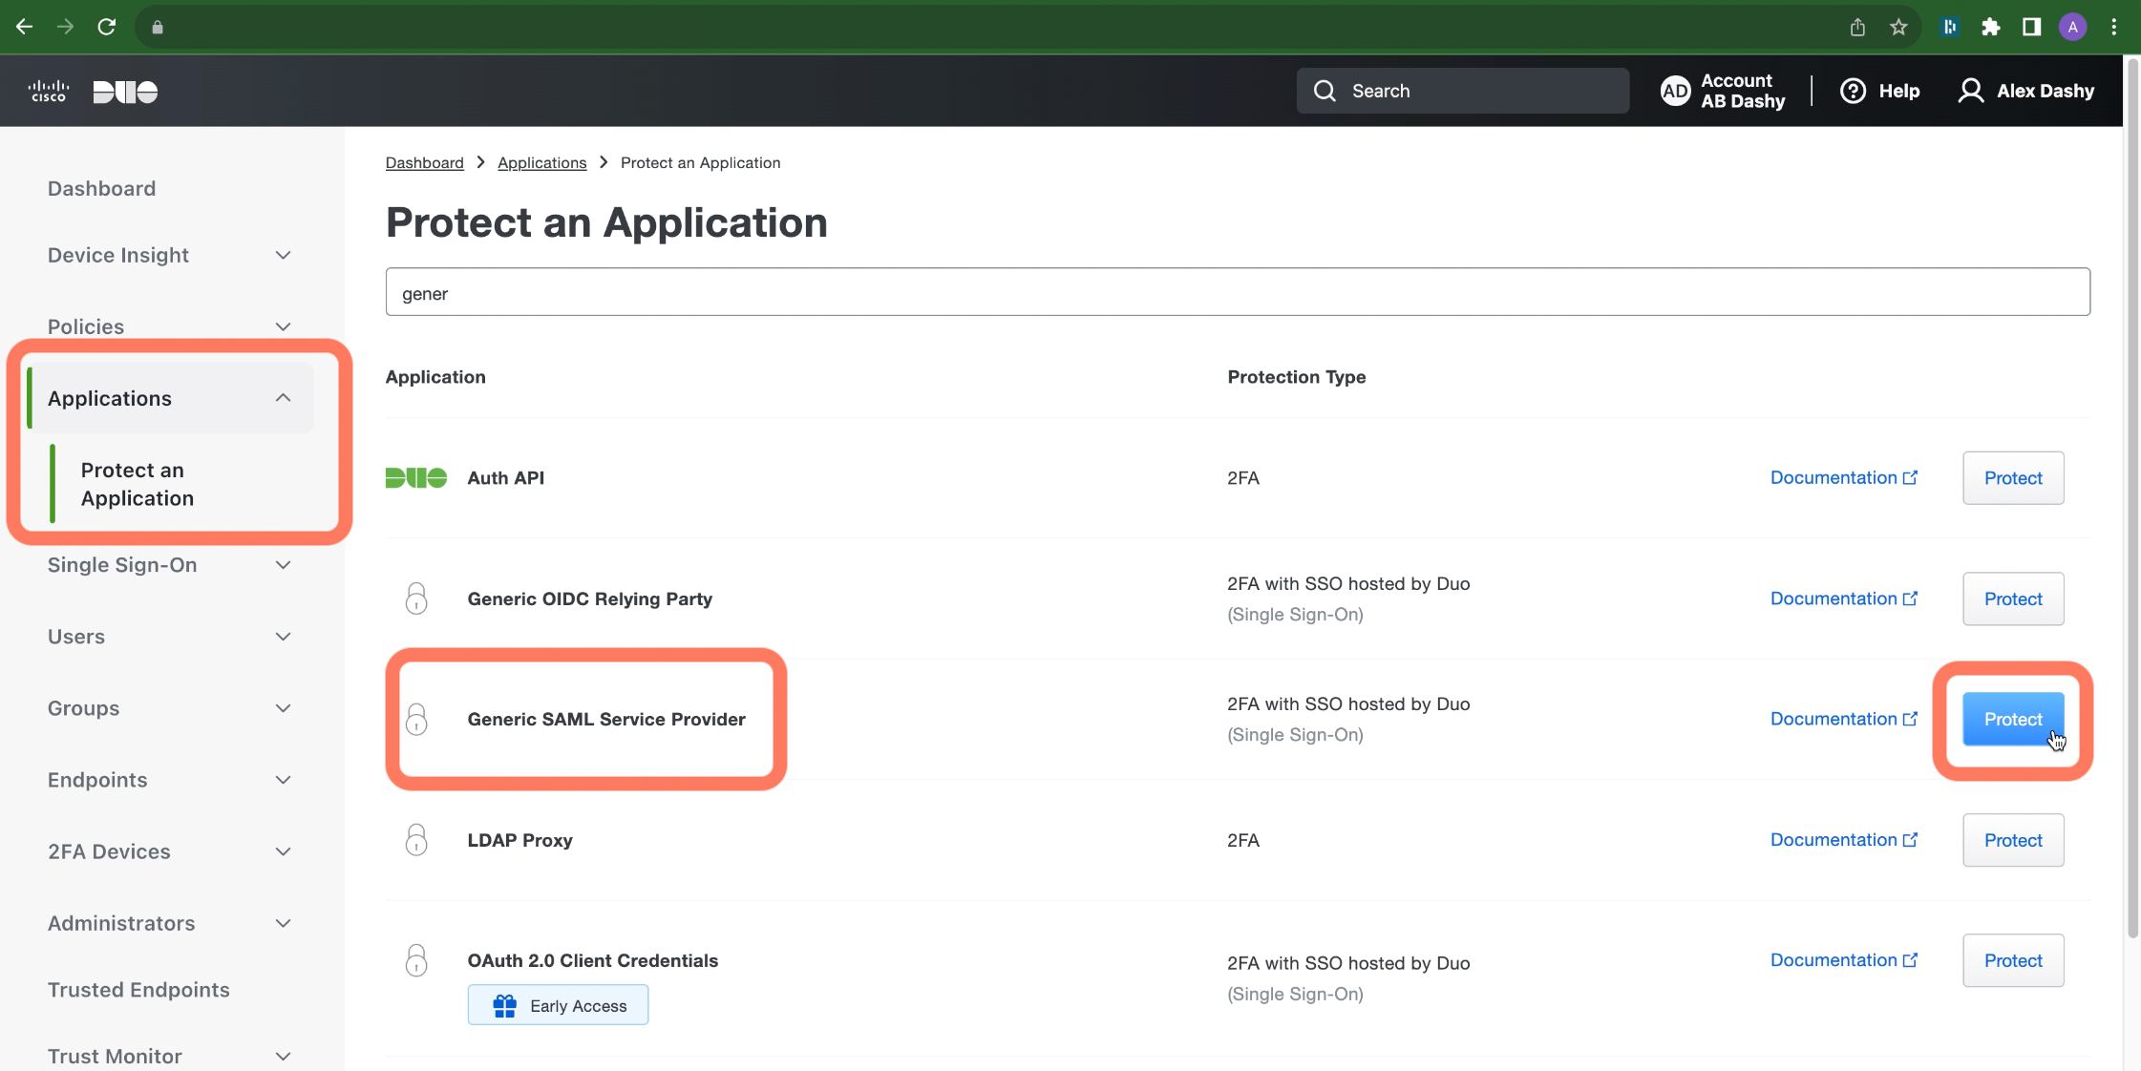Open Trust Monitor in the sidebar
The width and height of the screenshot is (2141, 1071).
click(115, 1056)
